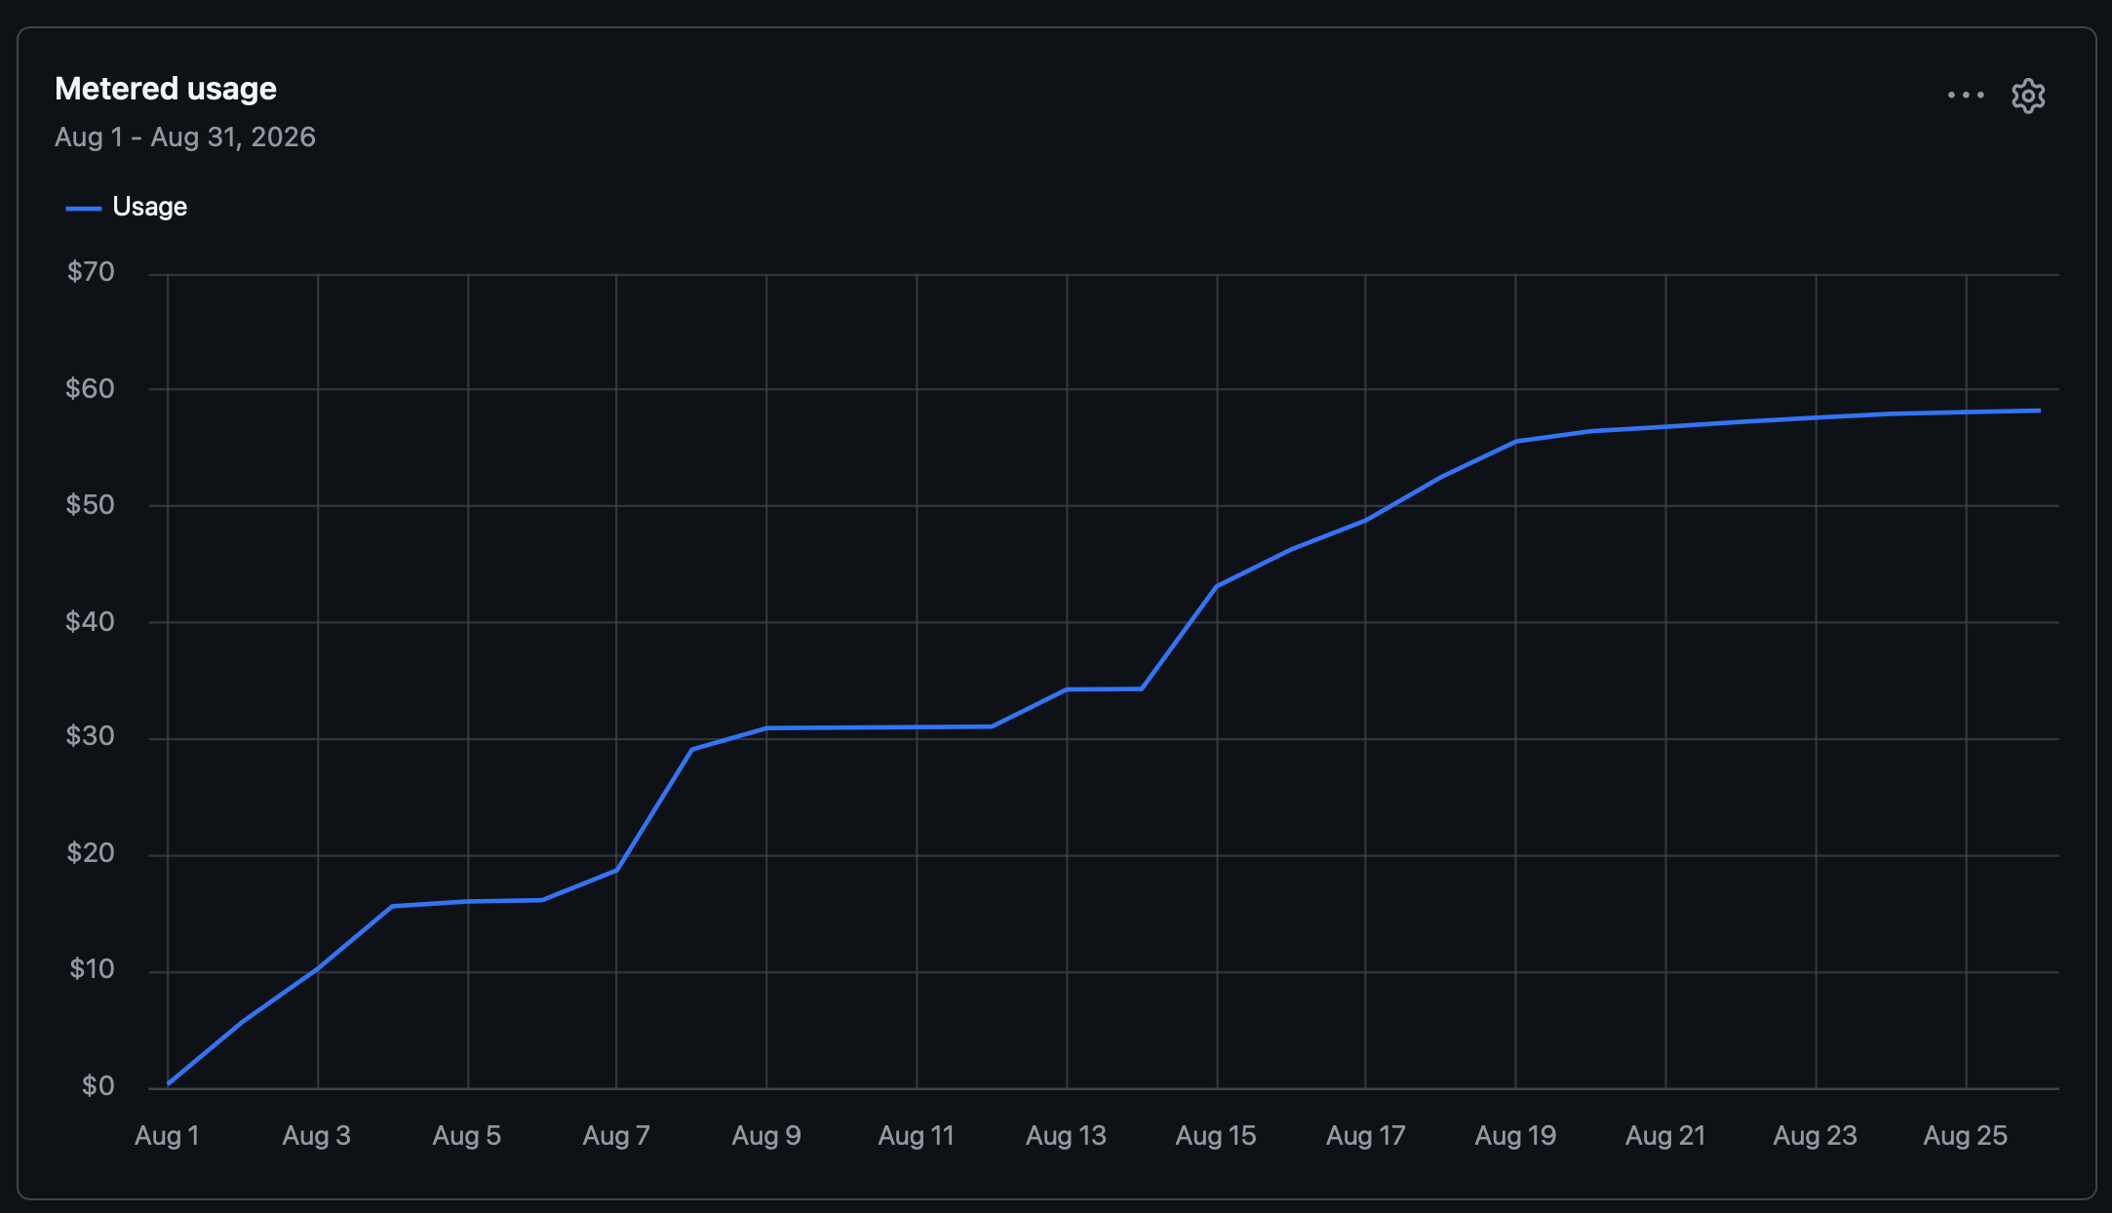The width and height of the screenshot is (2112, 1213).
Task: Click the $30 y-axis label
Action: click(x=90, y=736)
